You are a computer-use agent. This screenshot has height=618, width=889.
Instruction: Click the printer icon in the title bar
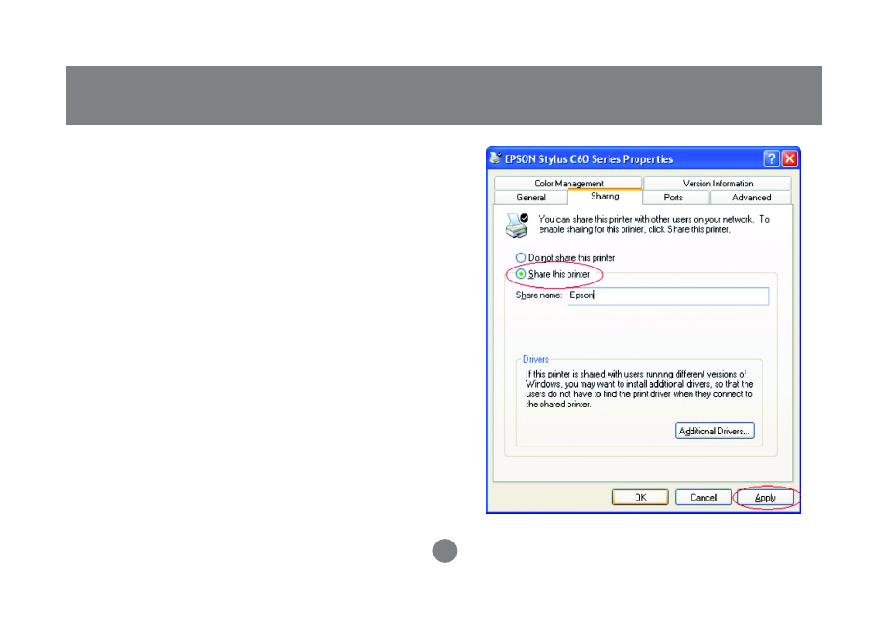[496, 158]
